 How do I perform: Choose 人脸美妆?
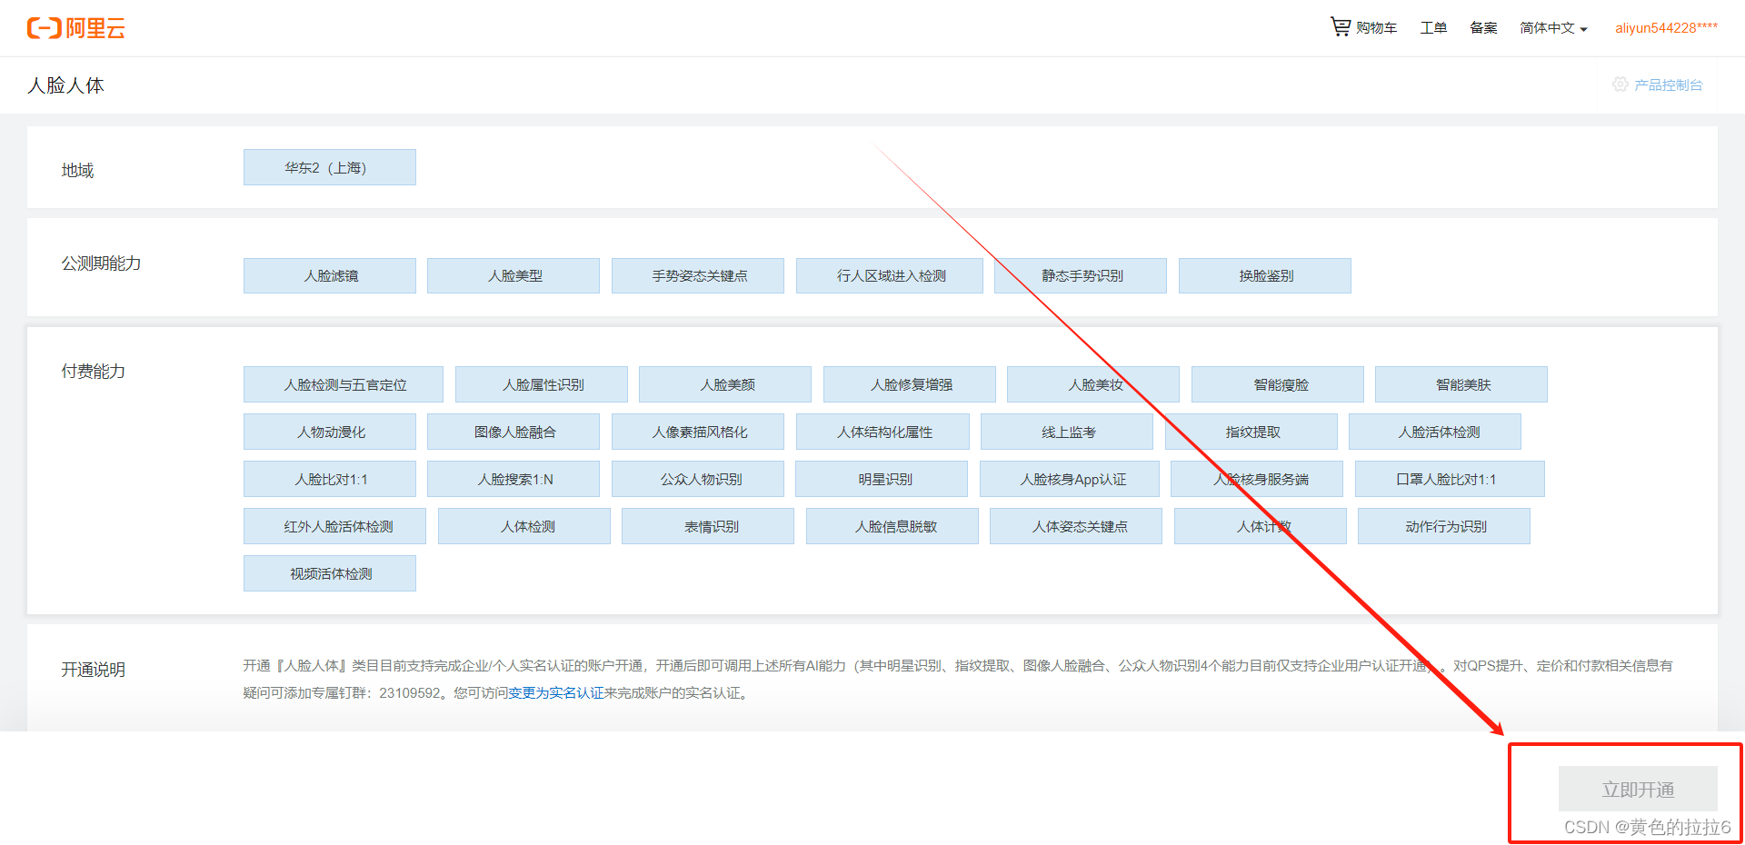coord(1093,384)
